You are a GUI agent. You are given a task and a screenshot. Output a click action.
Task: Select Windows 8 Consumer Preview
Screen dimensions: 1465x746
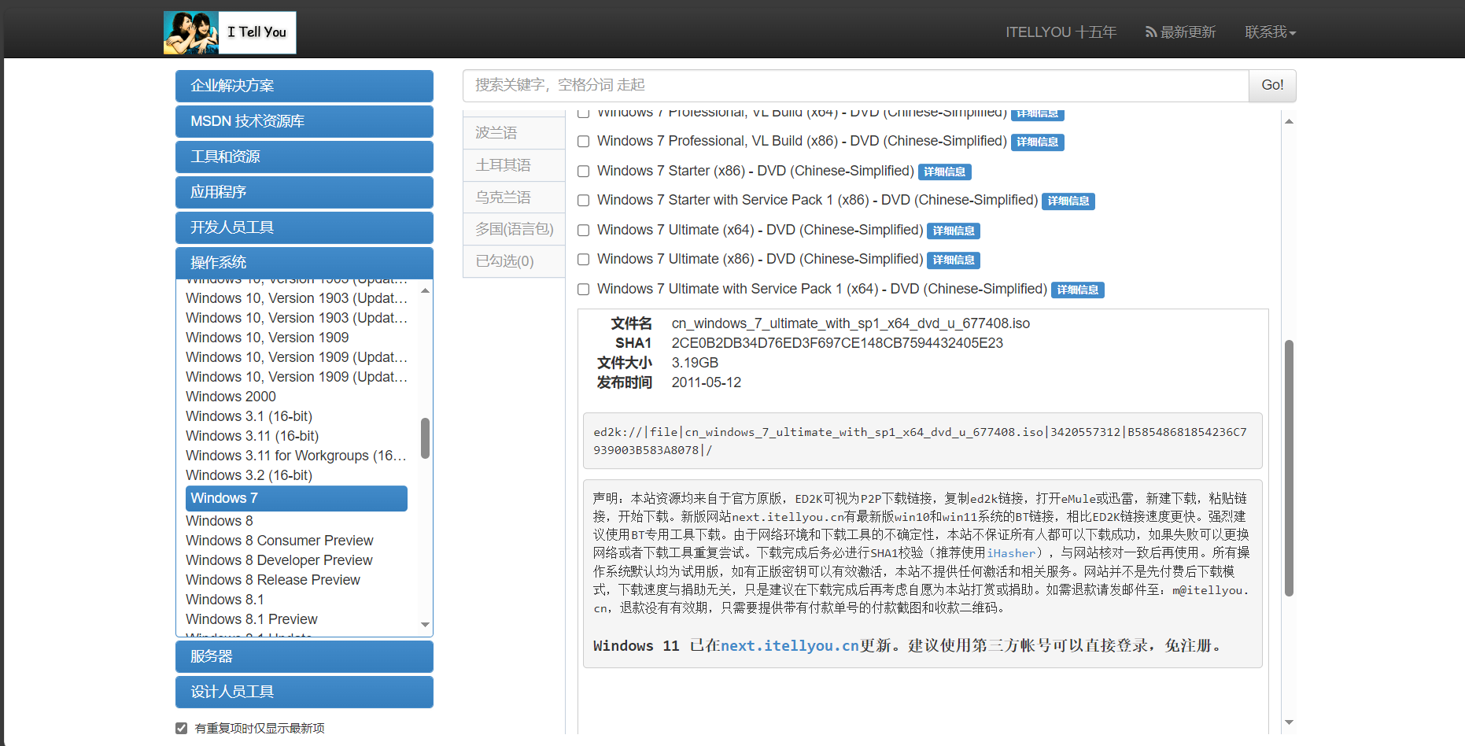[x=279, y=541]
